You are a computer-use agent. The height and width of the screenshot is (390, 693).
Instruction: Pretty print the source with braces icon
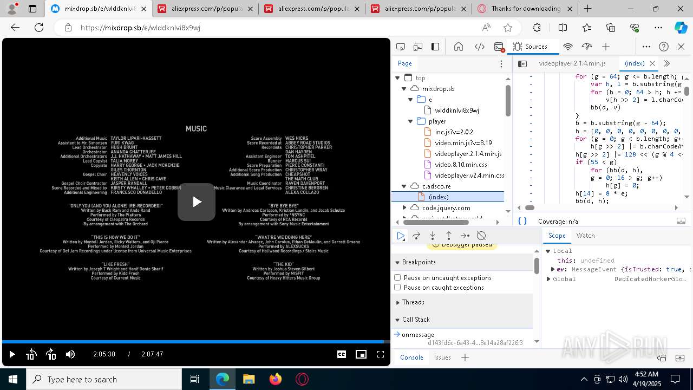522,221
